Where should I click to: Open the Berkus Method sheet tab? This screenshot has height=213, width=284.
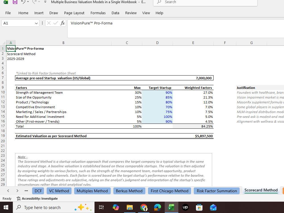click(x=129, y=191)
